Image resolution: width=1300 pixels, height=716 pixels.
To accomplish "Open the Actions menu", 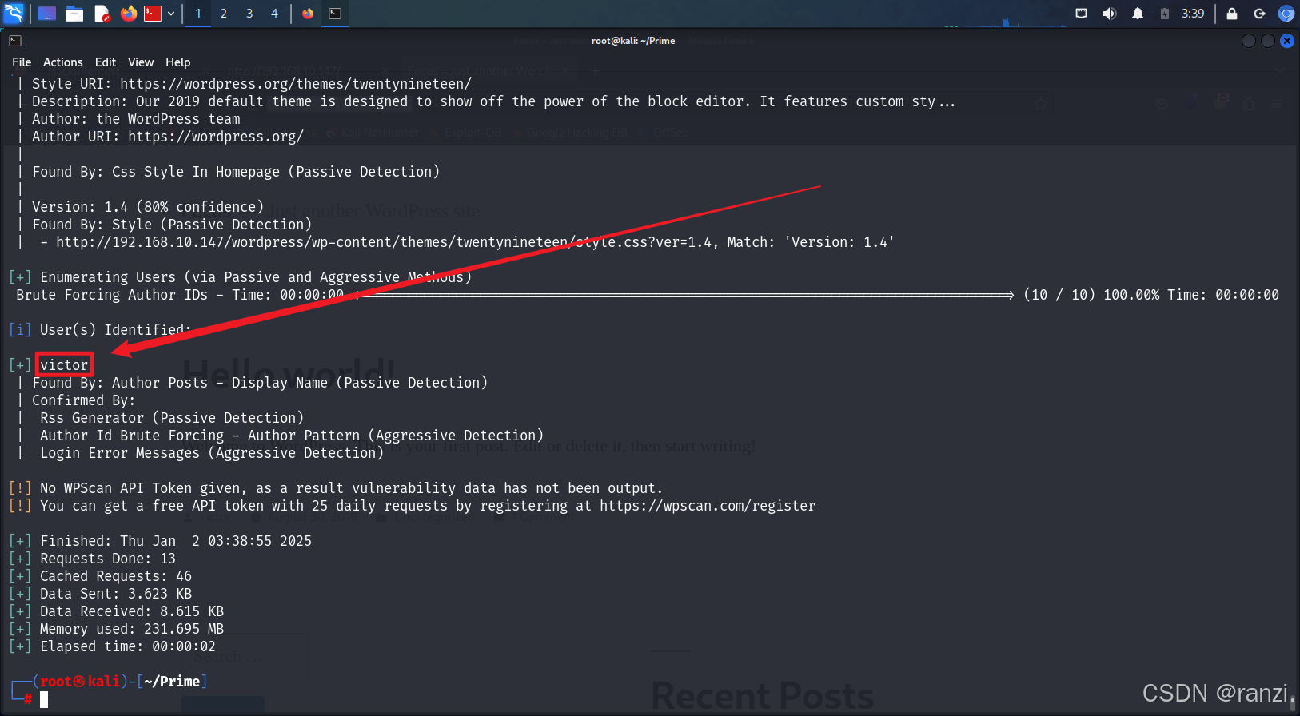I will 63,62.
